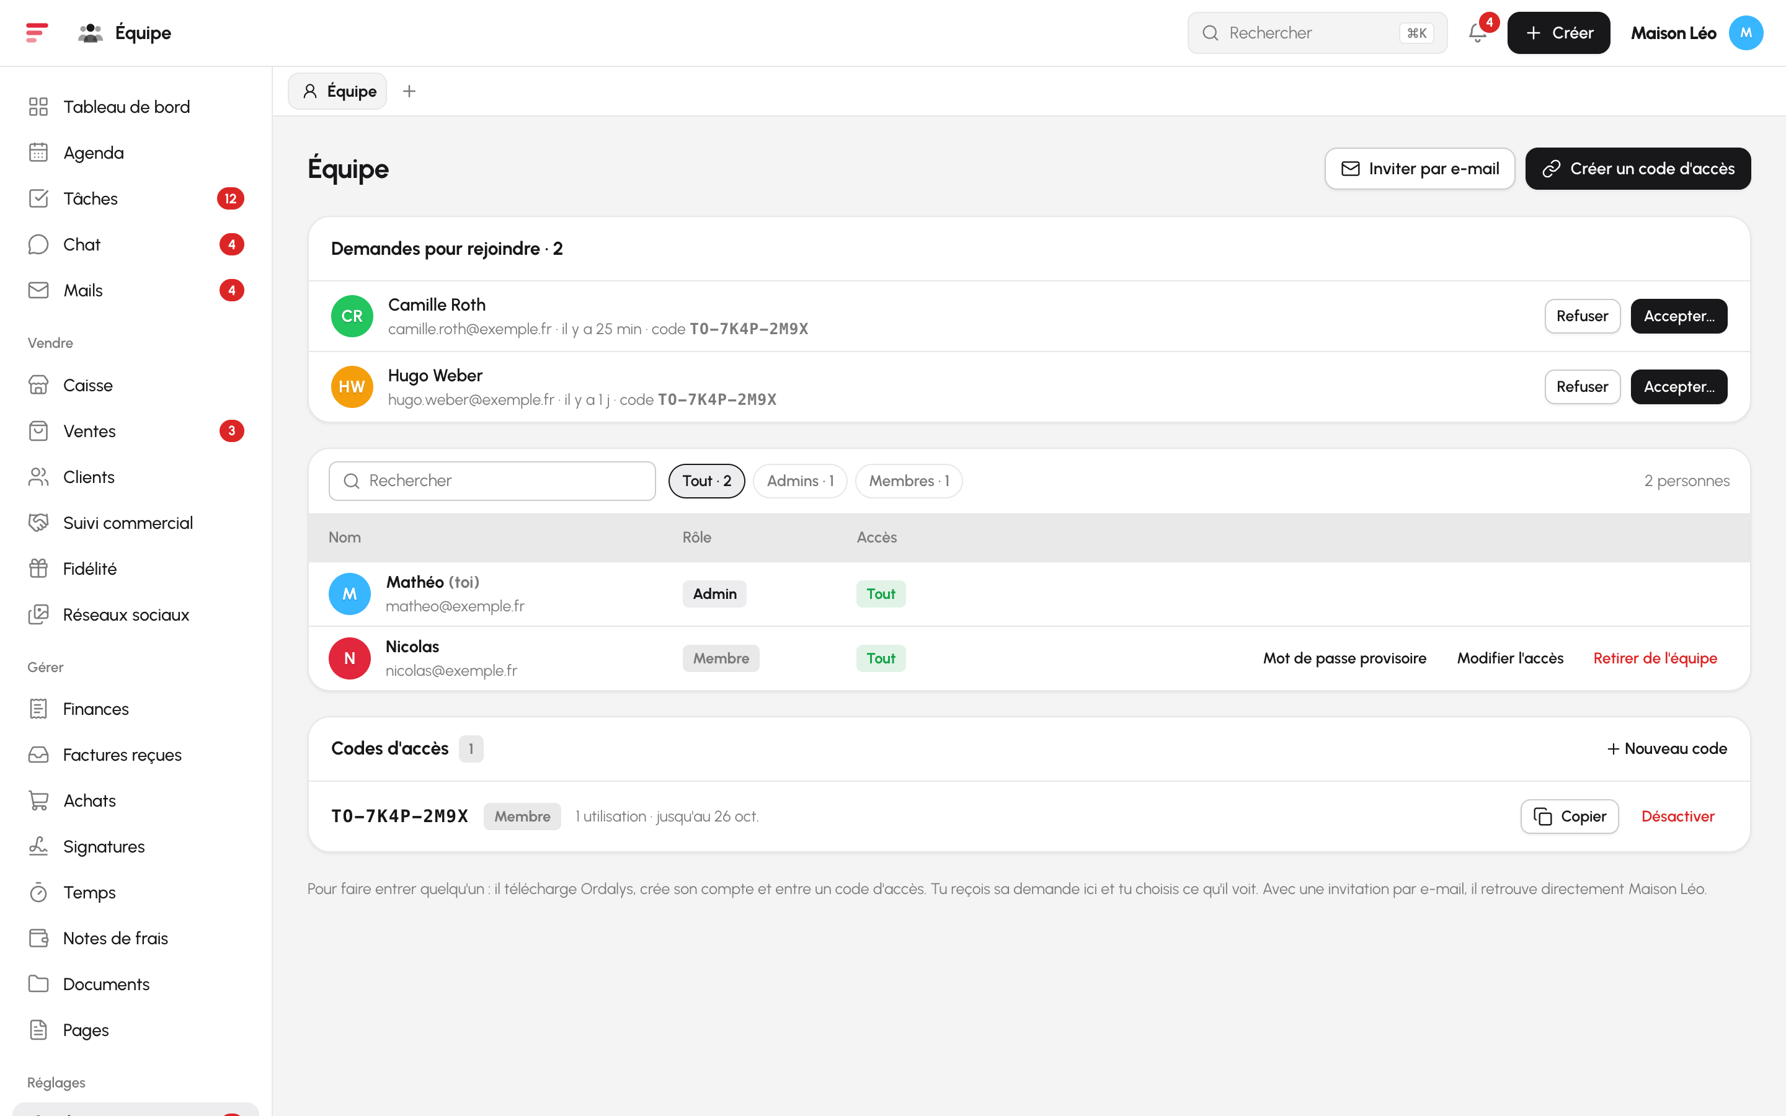Click Inviter par e-mail
The height and width of the screenshot is (1116, 1786).
click(x=1419, y=168)
